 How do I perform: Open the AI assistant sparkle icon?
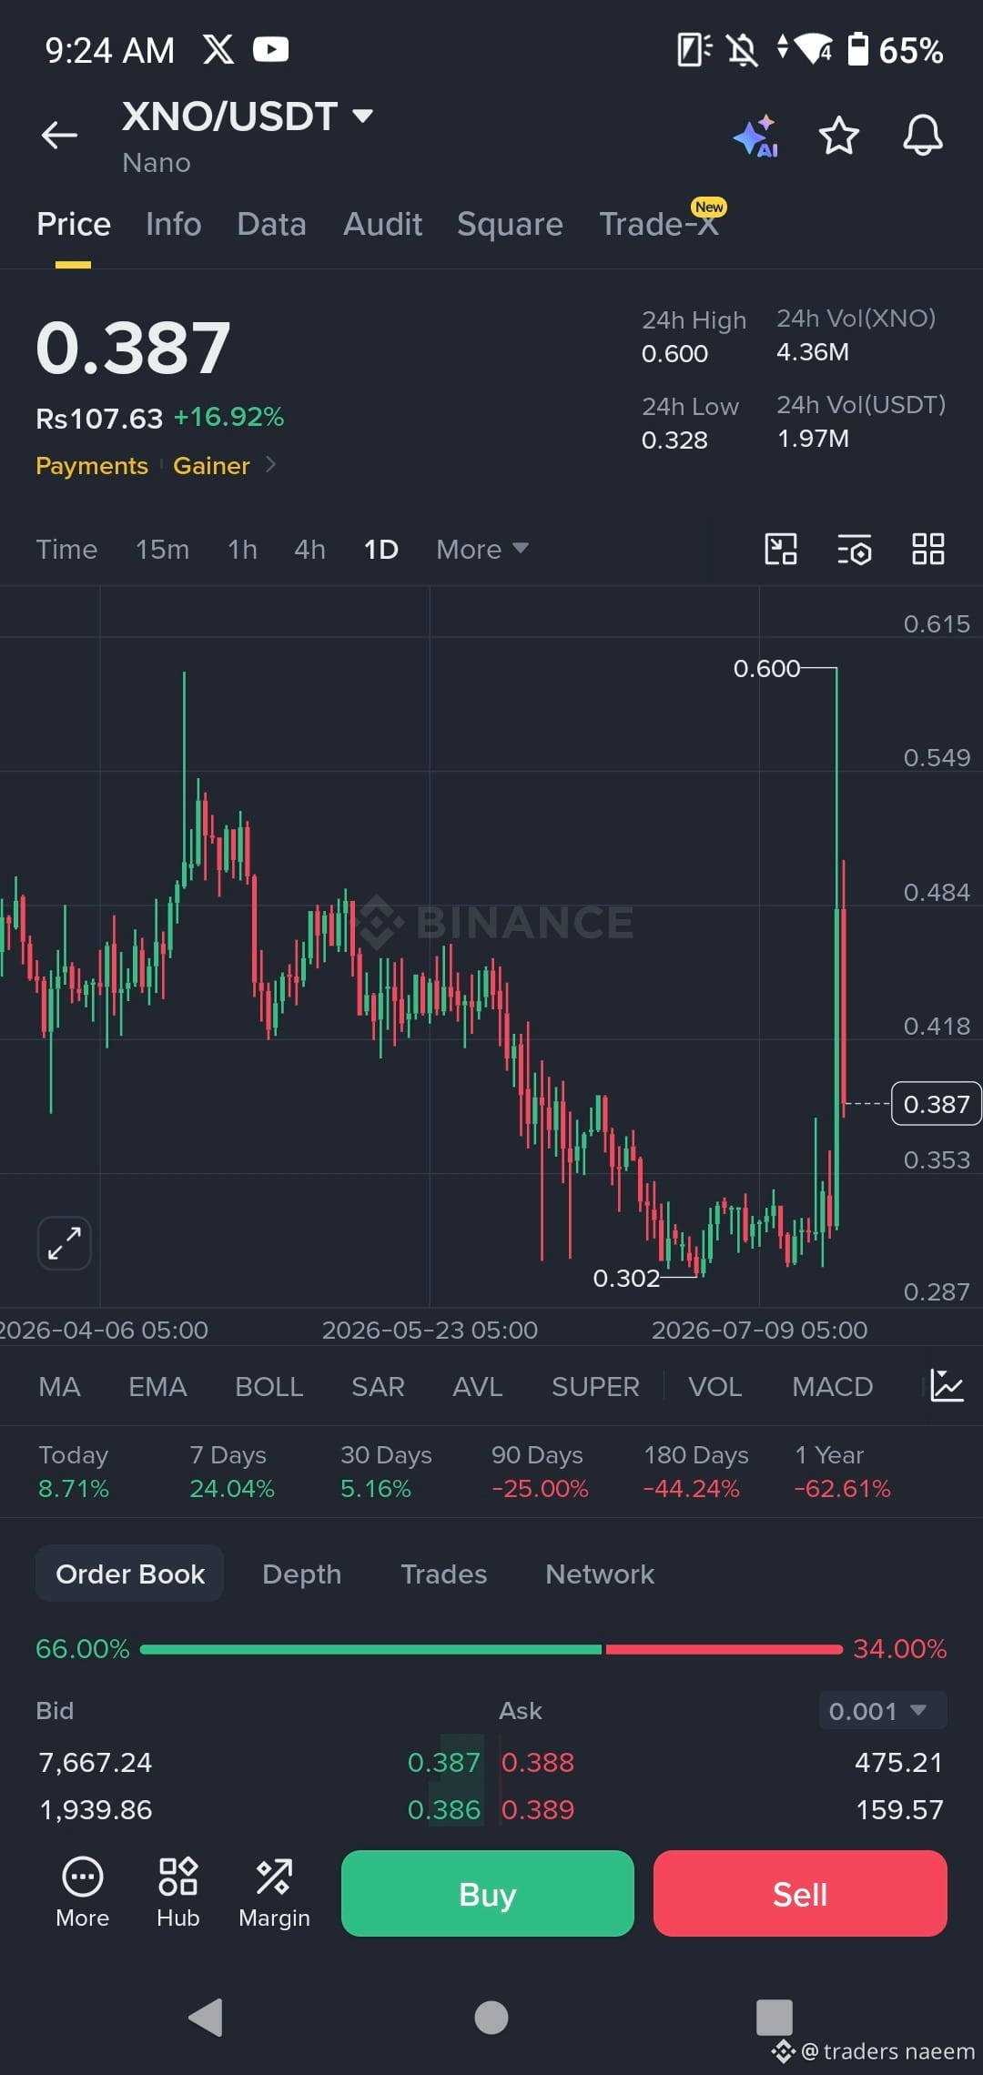755,137
